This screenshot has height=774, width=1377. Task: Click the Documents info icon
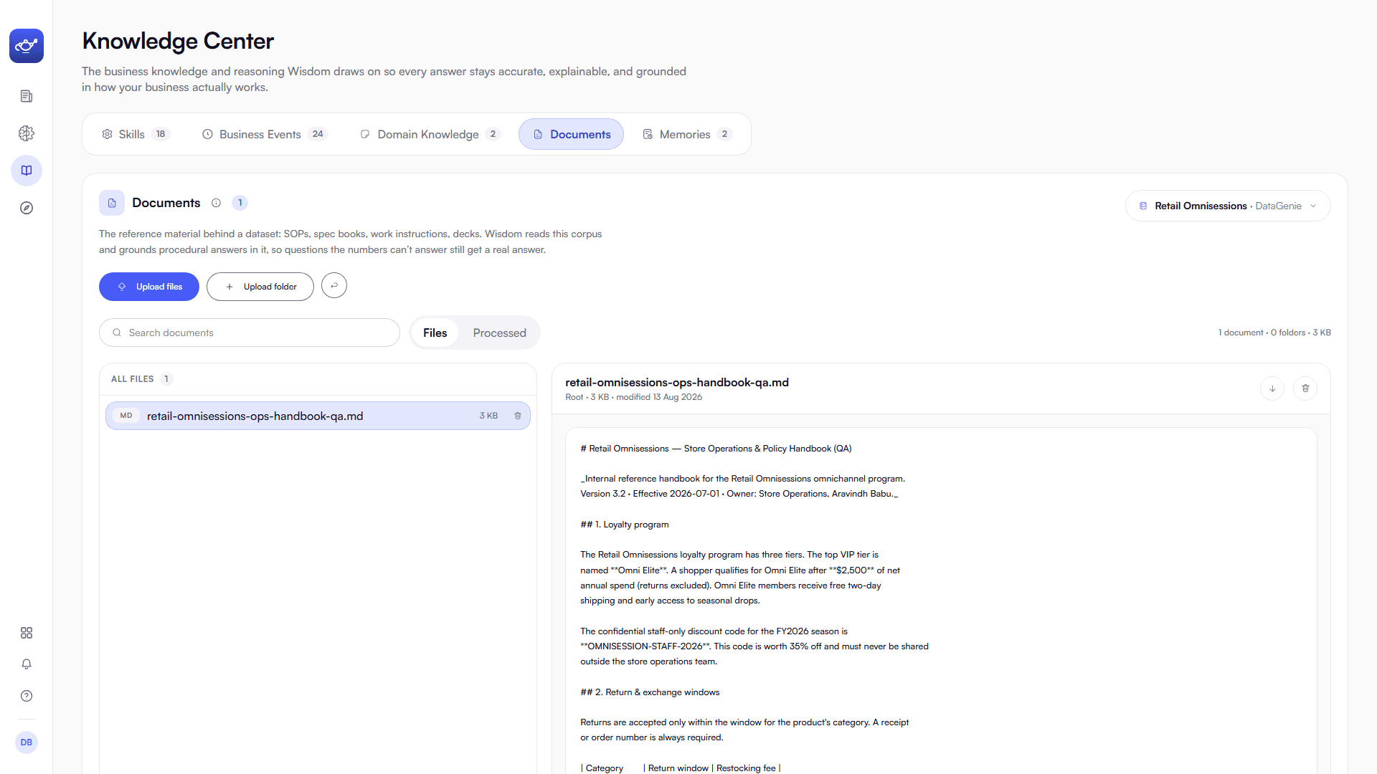click(x=216, y=203)
